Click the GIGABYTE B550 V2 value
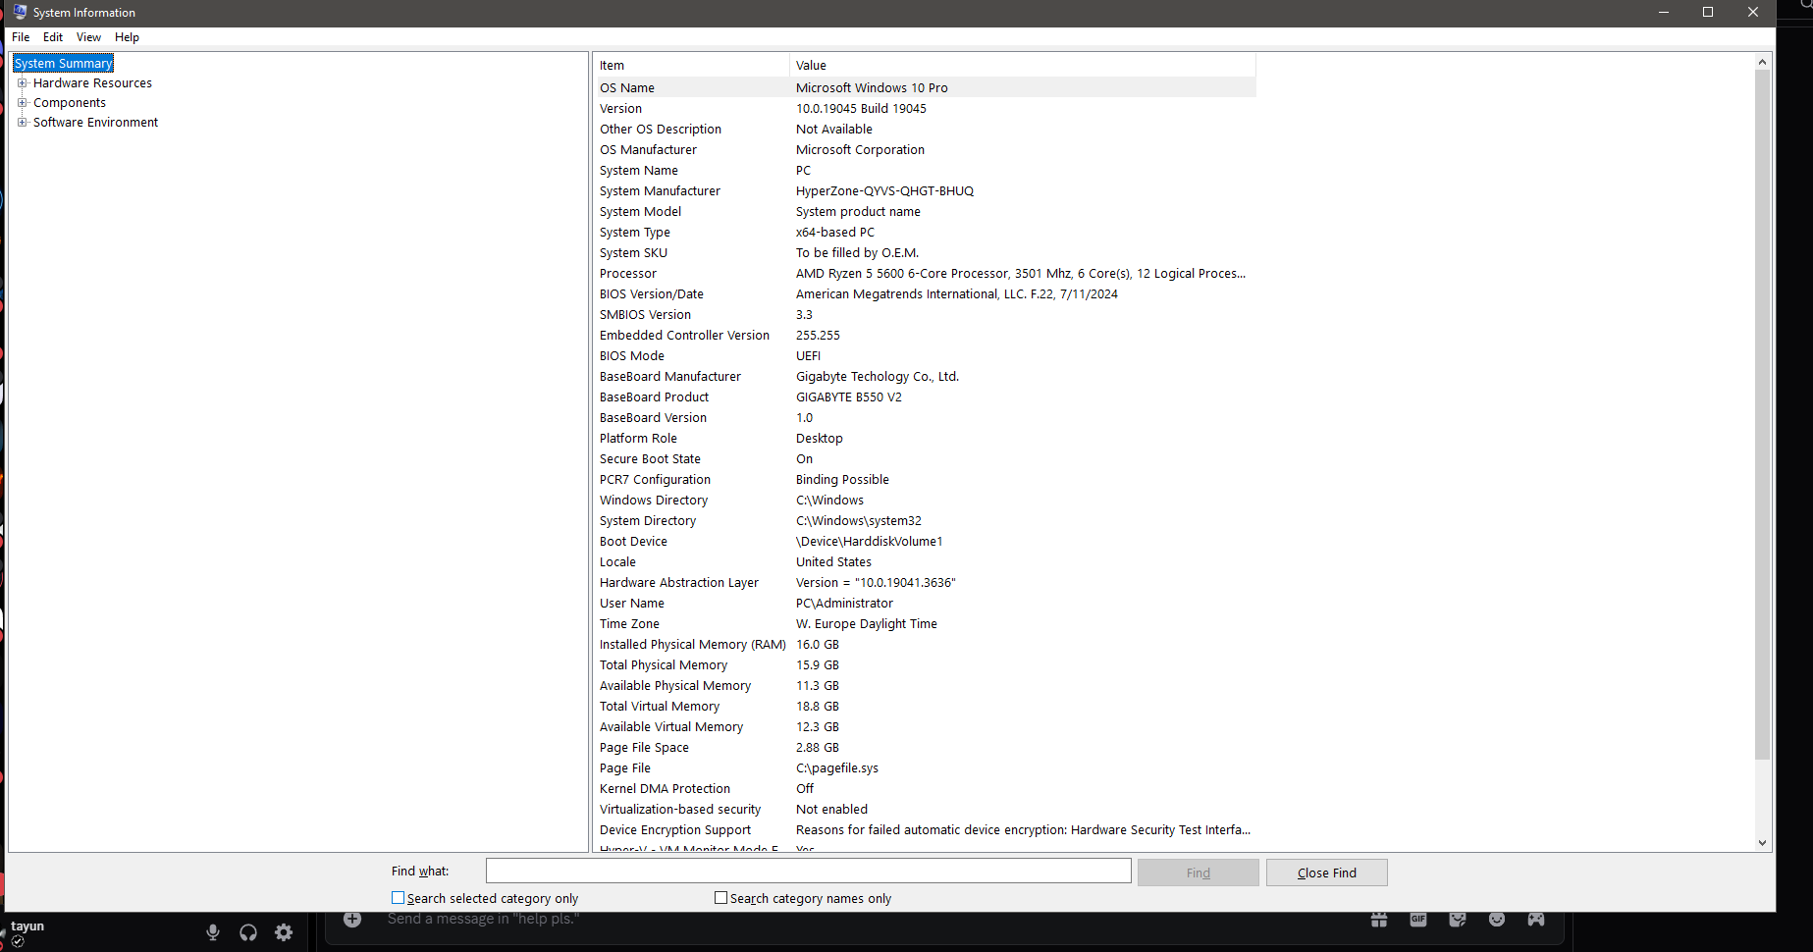 click(849, 397)
